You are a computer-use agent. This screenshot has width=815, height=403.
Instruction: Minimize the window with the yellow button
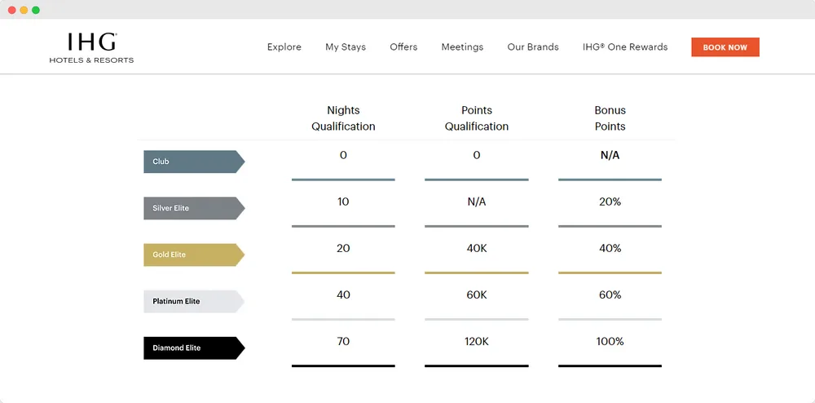click(x=24, y=10)
